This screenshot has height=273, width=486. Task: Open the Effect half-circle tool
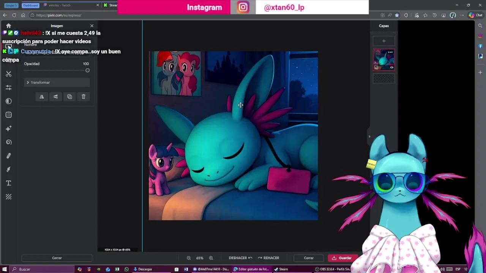8,101
